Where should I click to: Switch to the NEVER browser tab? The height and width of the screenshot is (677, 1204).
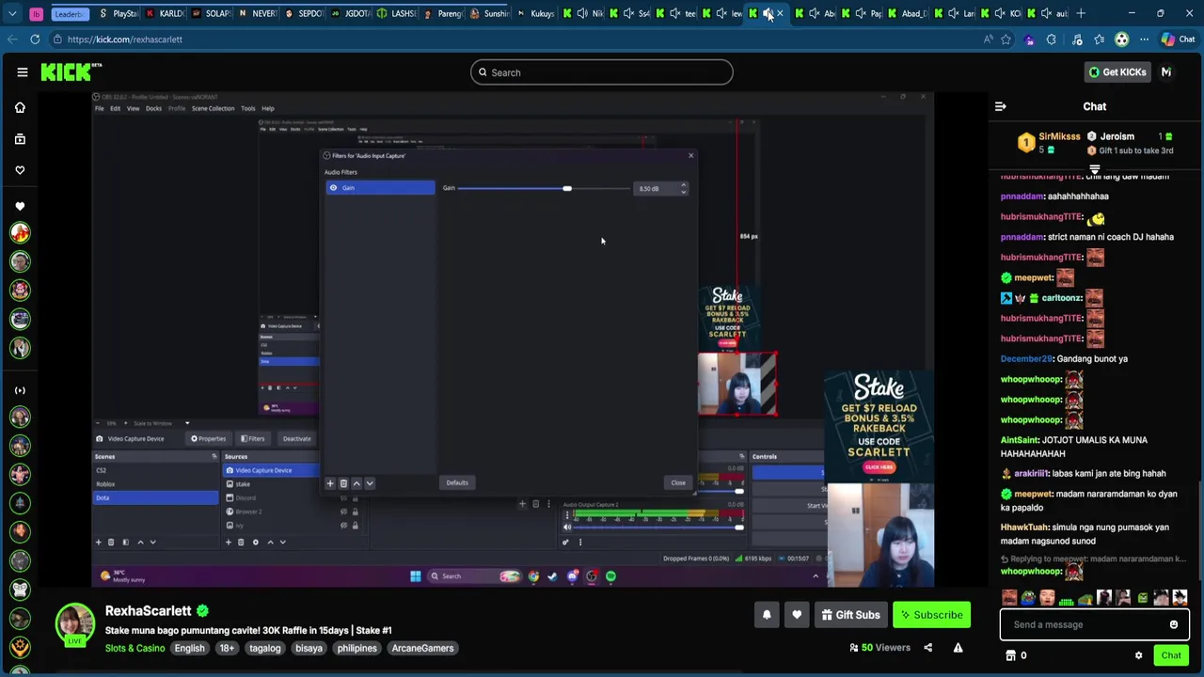click(257, 13)
